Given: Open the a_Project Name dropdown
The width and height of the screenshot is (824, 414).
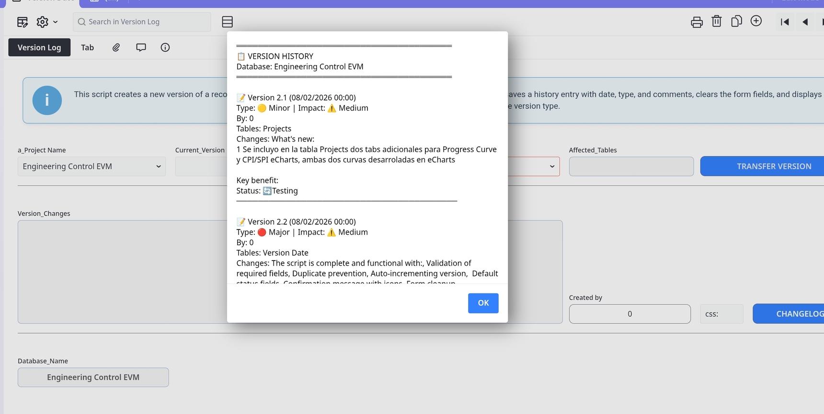Looking at the screenshot, I should point(92,166).
